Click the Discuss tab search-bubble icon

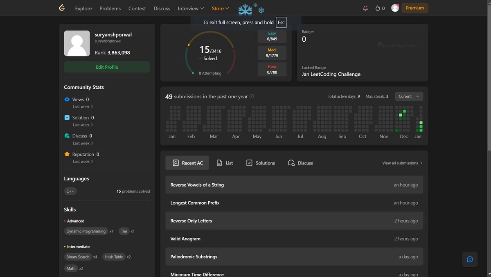pos(291,163)
